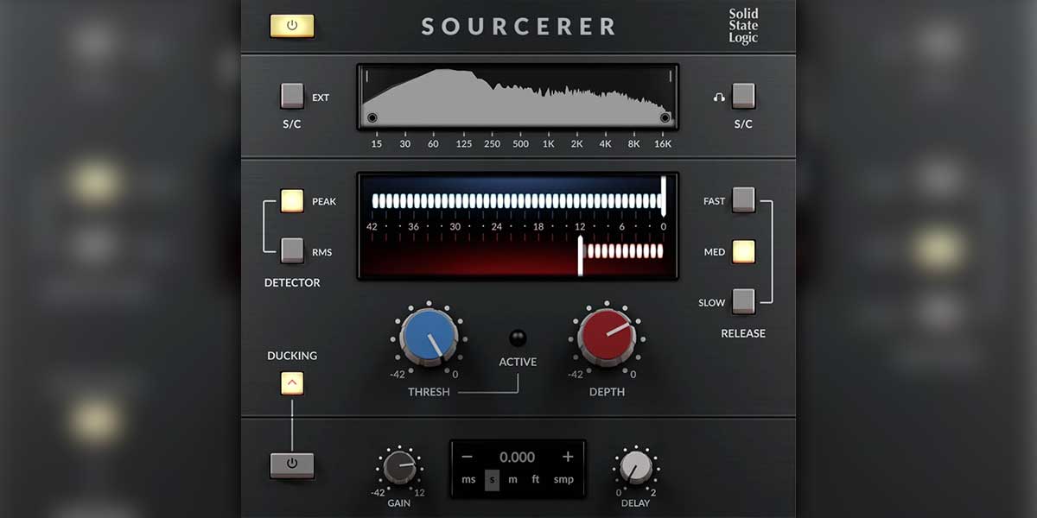Set release to SLOW
The image size is (1037, 518).
[x=743, y=301]
